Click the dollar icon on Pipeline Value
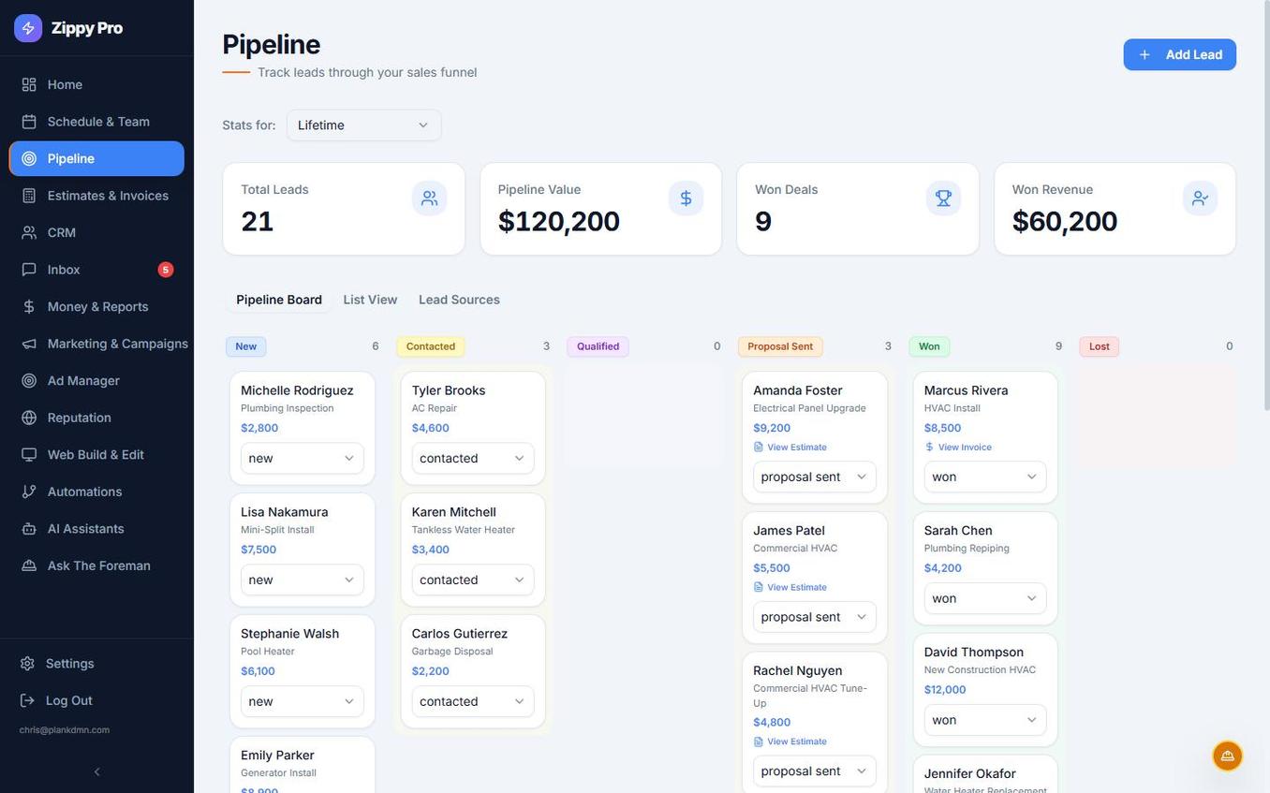The height and width of the screenshot is (793, 1270). tap(686, 198)
